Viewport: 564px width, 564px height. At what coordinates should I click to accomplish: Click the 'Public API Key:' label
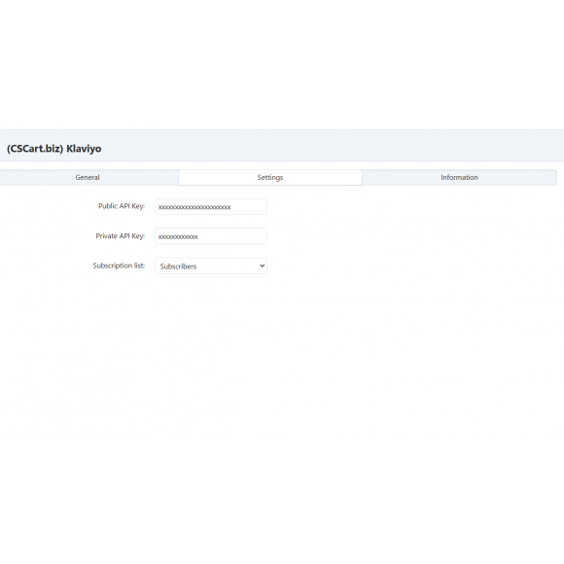click(122, 206)
